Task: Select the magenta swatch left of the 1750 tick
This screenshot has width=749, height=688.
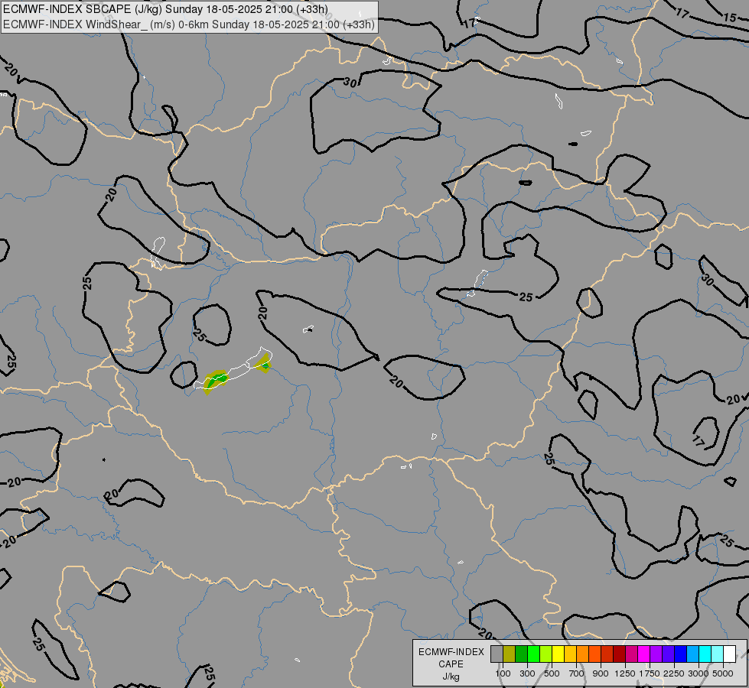Action: click(x=644, y=654)
